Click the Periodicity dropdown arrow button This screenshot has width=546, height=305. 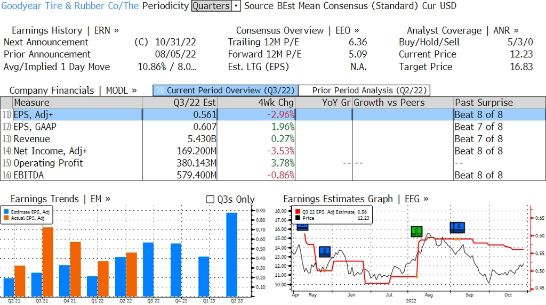coord(236,6)
